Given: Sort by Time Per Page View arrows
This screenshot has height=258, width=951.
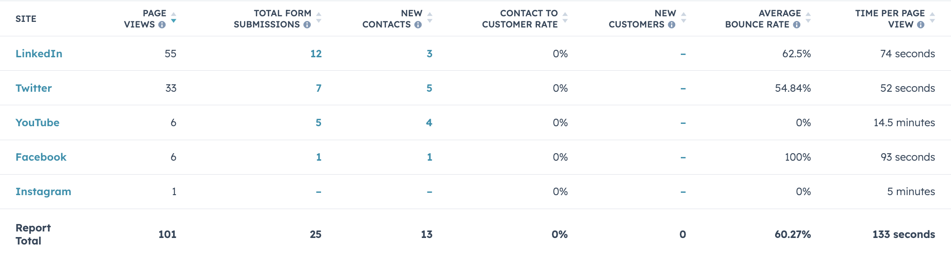Looking at the screenshot, I should pos(932,18).
